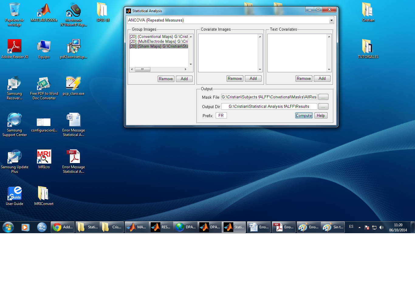
Task: Switch to the MATLAB 'MA...' taskbar window
Action: point(137,227)
